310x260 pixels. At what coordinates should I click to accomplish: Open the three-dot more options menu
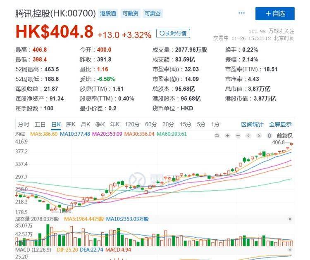click(241, 13)
